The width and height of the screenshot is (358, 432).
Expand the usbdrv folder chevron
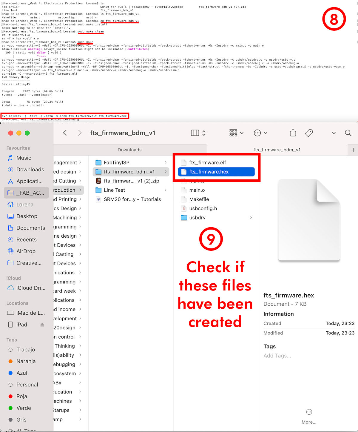[x=251, y=217]
